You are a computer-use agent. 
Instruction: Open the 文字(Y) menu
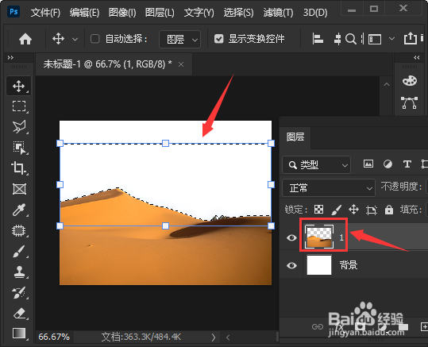tap(199, 12)
